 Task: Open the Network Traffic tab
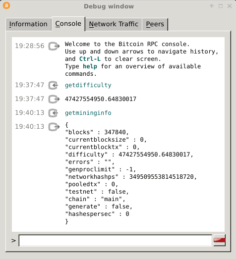[114, 24]
